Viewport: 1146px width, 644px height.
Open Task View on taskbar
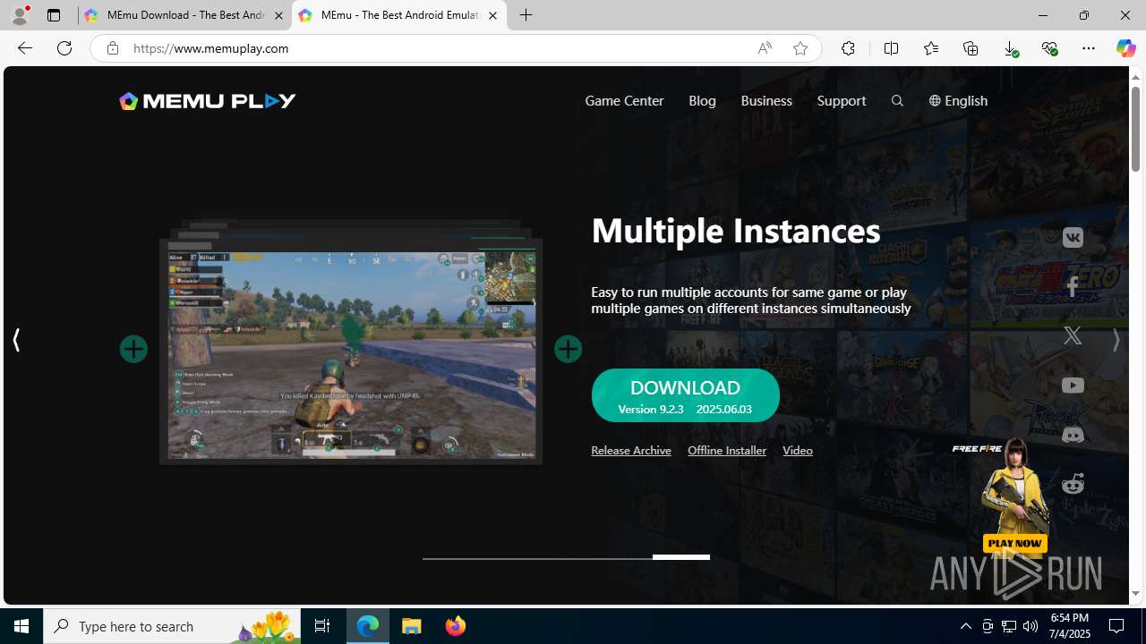(x=322, y=626)
